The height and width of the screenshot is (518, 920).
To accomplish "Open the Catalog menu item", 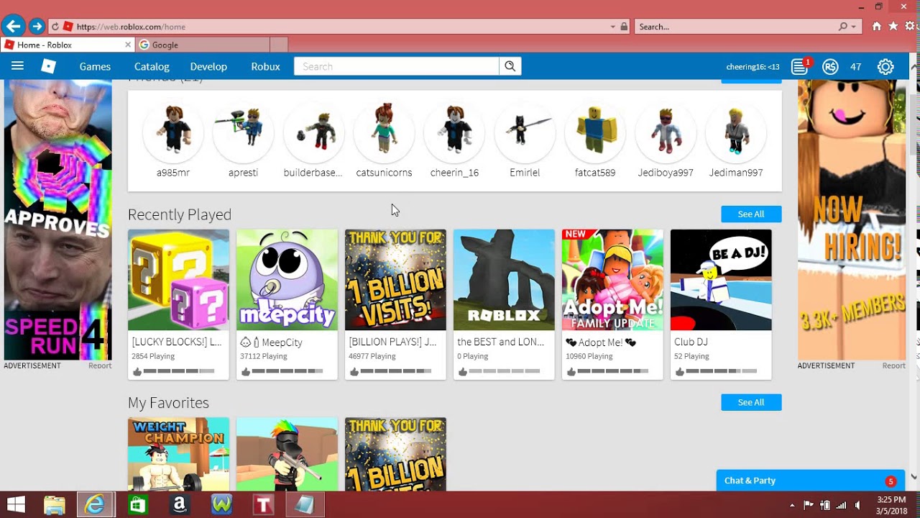I will pyautogui.click(x=152, y=66).
